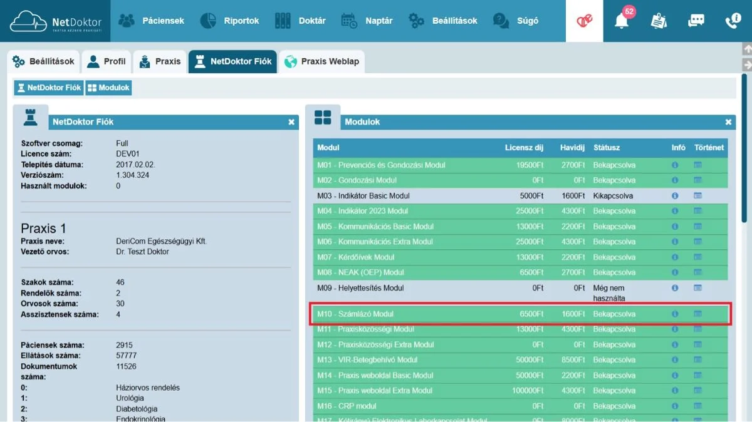The width and height of the screenshot is (752, 422).
Task: Click the up arrow at right edge
Action: 747,49
